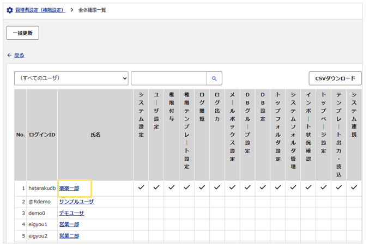Click the トップフォルダ設定 column header
Viewport: 369px width, 249px height.
[278, 135]
